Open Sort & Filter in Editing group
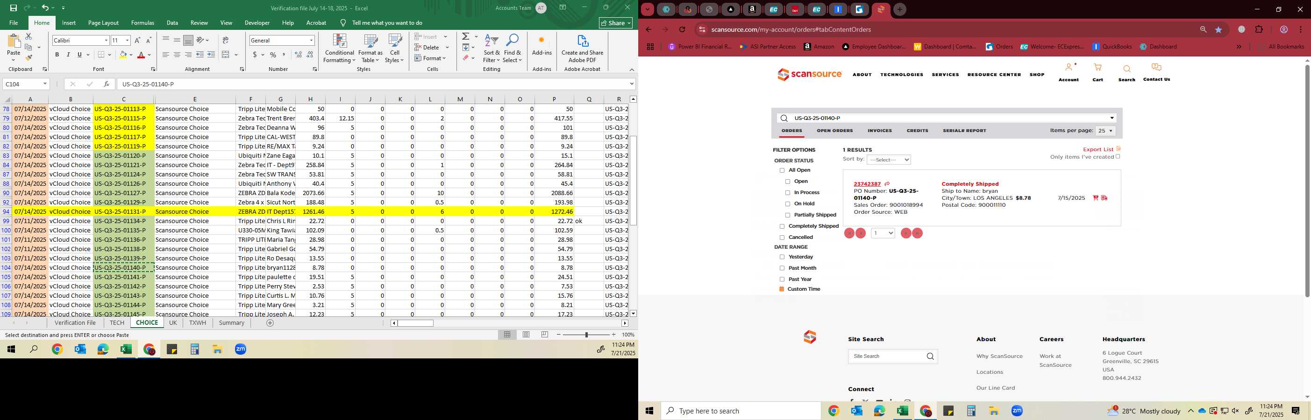1311x420 pixels. pyautogui.click(x=492, y=49)
